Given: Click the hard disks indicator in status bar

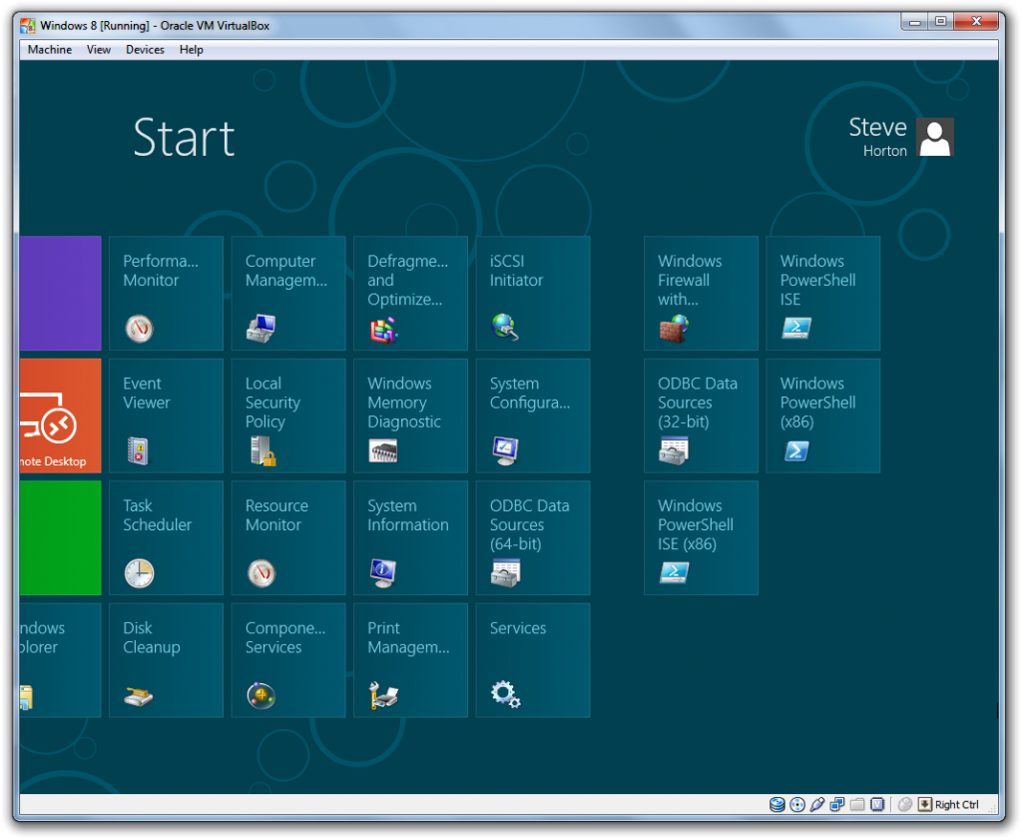Looking at the screenshot, I should pyautogui.click(x=776, y=804).
